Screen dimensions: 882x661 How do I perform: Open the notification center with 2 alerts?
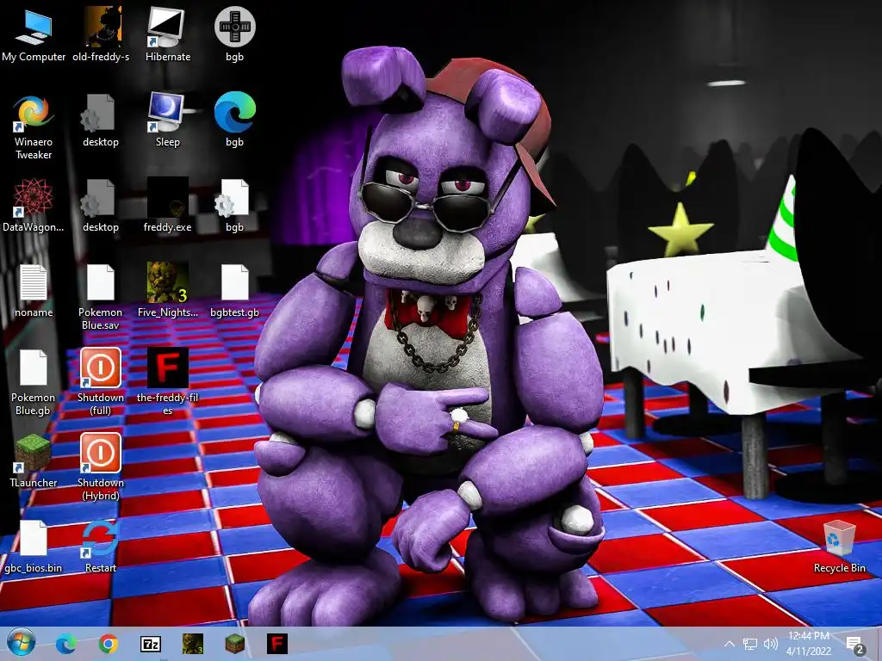coord(855,646)
